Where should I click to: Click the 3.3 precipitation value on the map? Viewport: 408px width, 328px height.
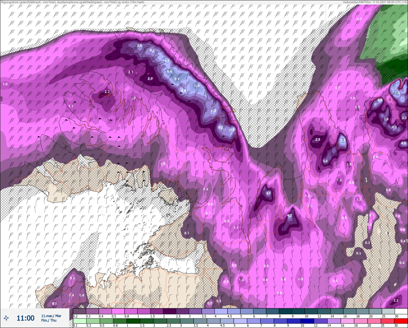(x=404, y=118)
